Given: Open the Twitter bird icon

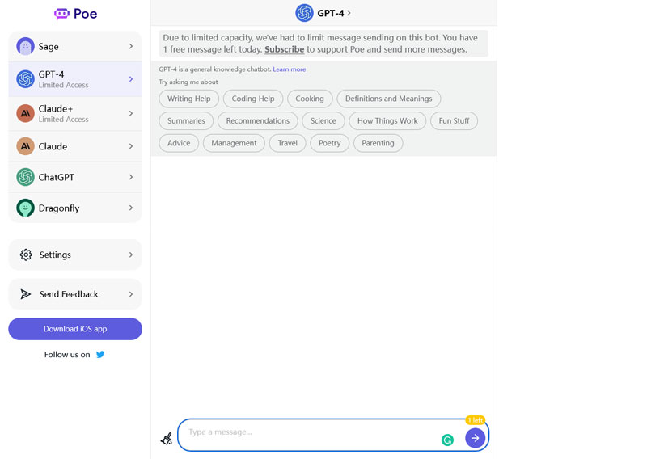Looking at the screenshot, I should (x=100, y=355).
